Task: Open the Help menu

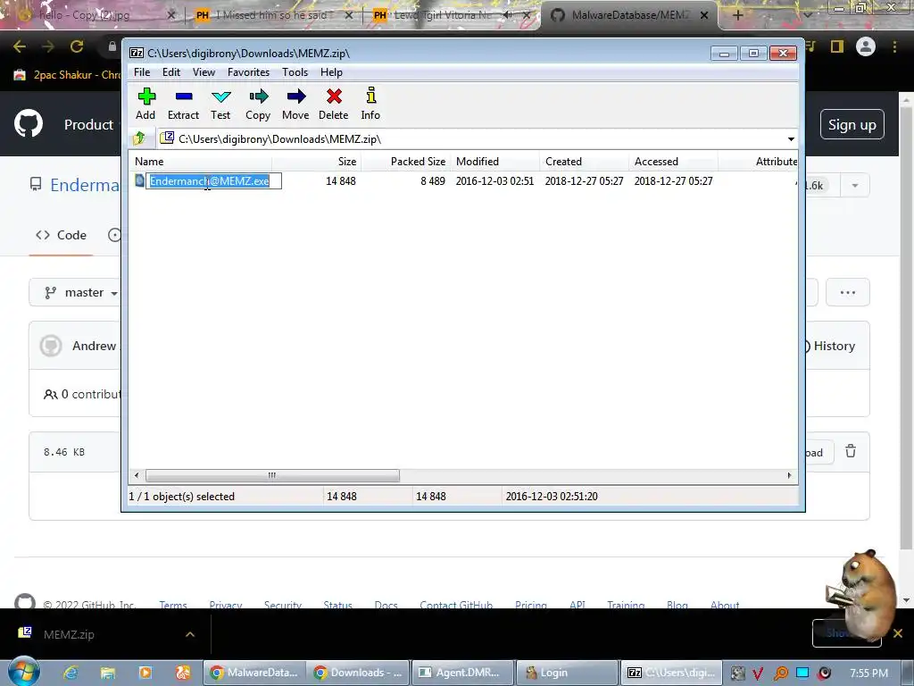Action: point(331,72)
